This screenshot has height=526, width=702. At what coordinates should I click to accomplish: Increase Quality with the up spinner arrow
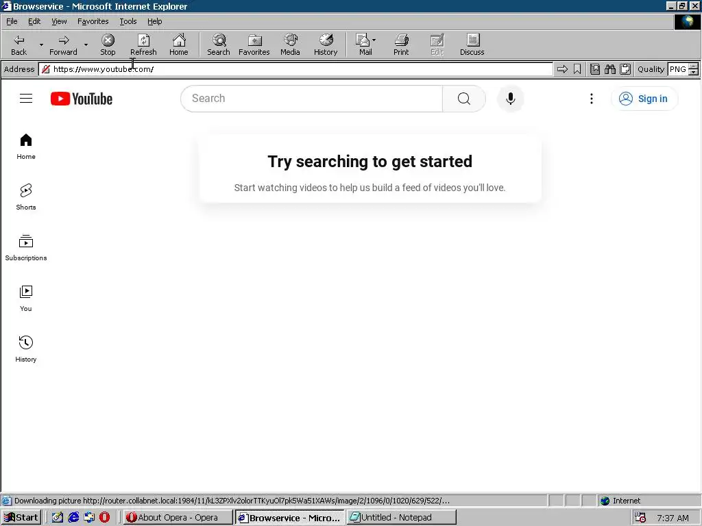(693, 66)
